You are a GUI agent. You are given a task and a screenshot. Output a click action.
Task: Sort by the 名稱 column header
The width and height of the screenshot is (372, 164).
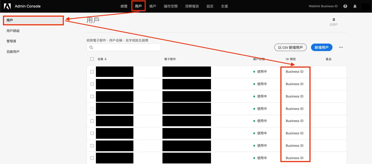click(100, 59)
